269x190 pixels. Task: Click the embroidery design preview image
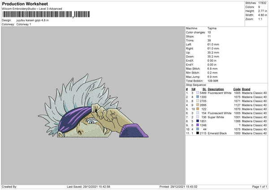point(93,106)
